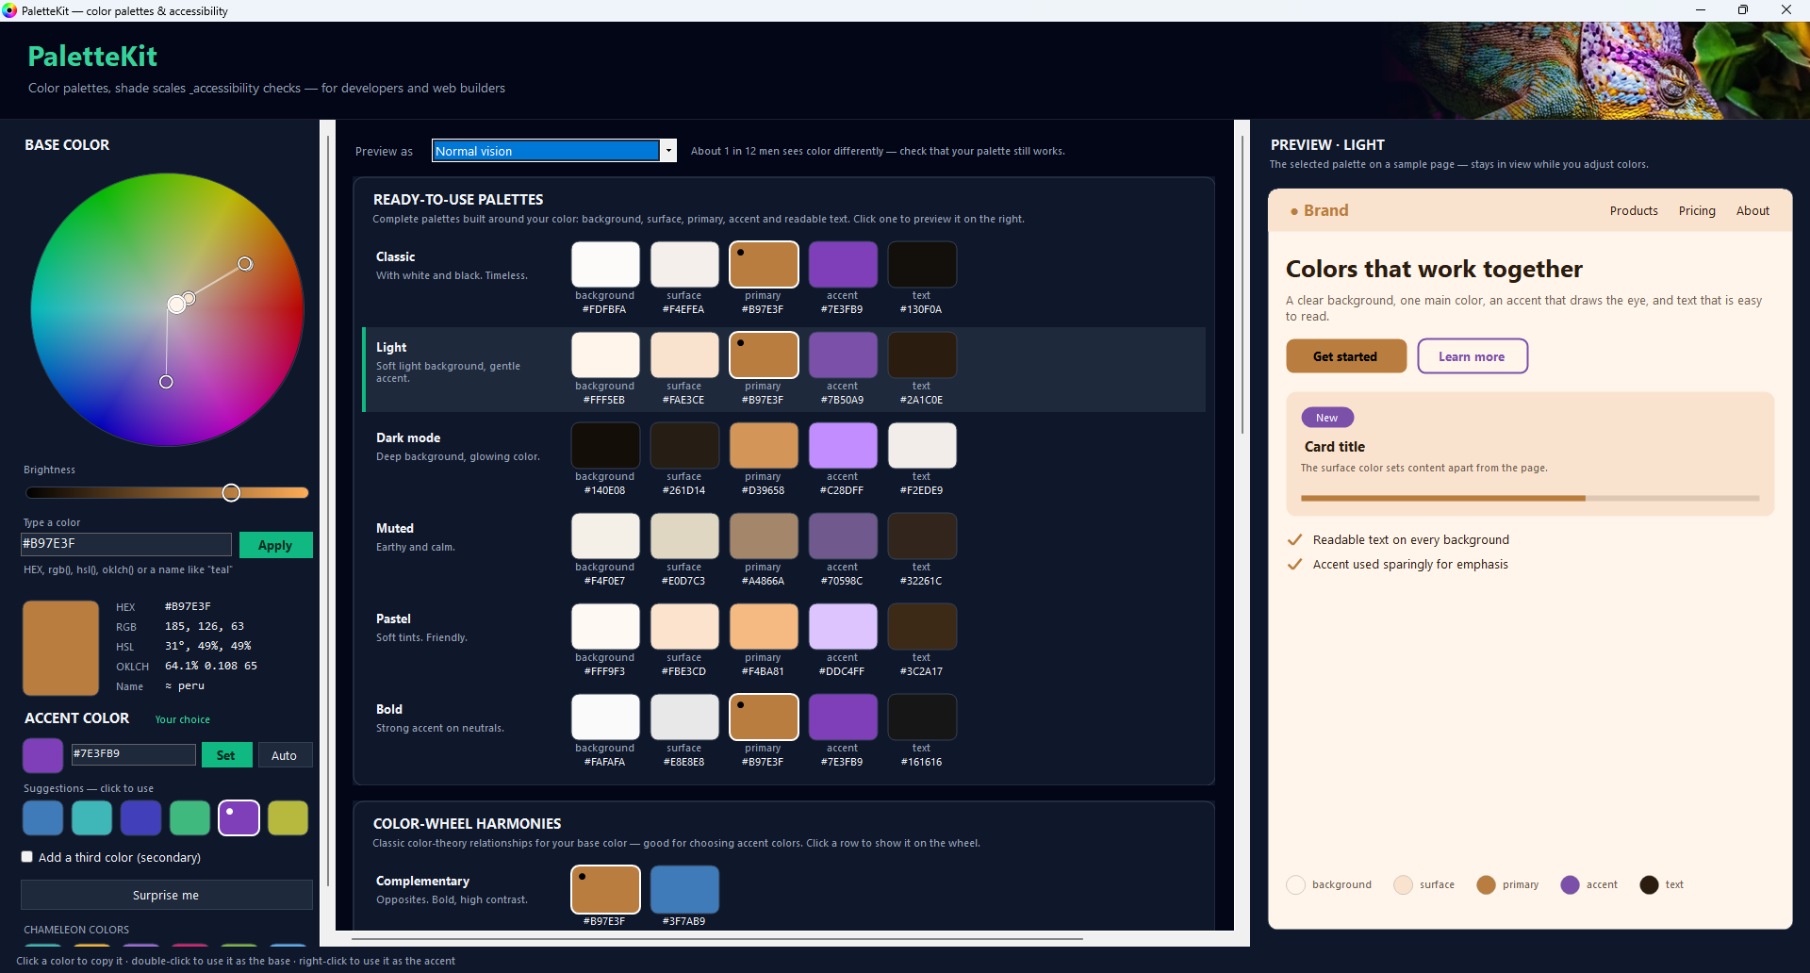Image resolution: width=1810 pixels, height=973 pixels.
Task: Select the Bold surface swatch #E8E8E8
Action: (x=684, y=717)
